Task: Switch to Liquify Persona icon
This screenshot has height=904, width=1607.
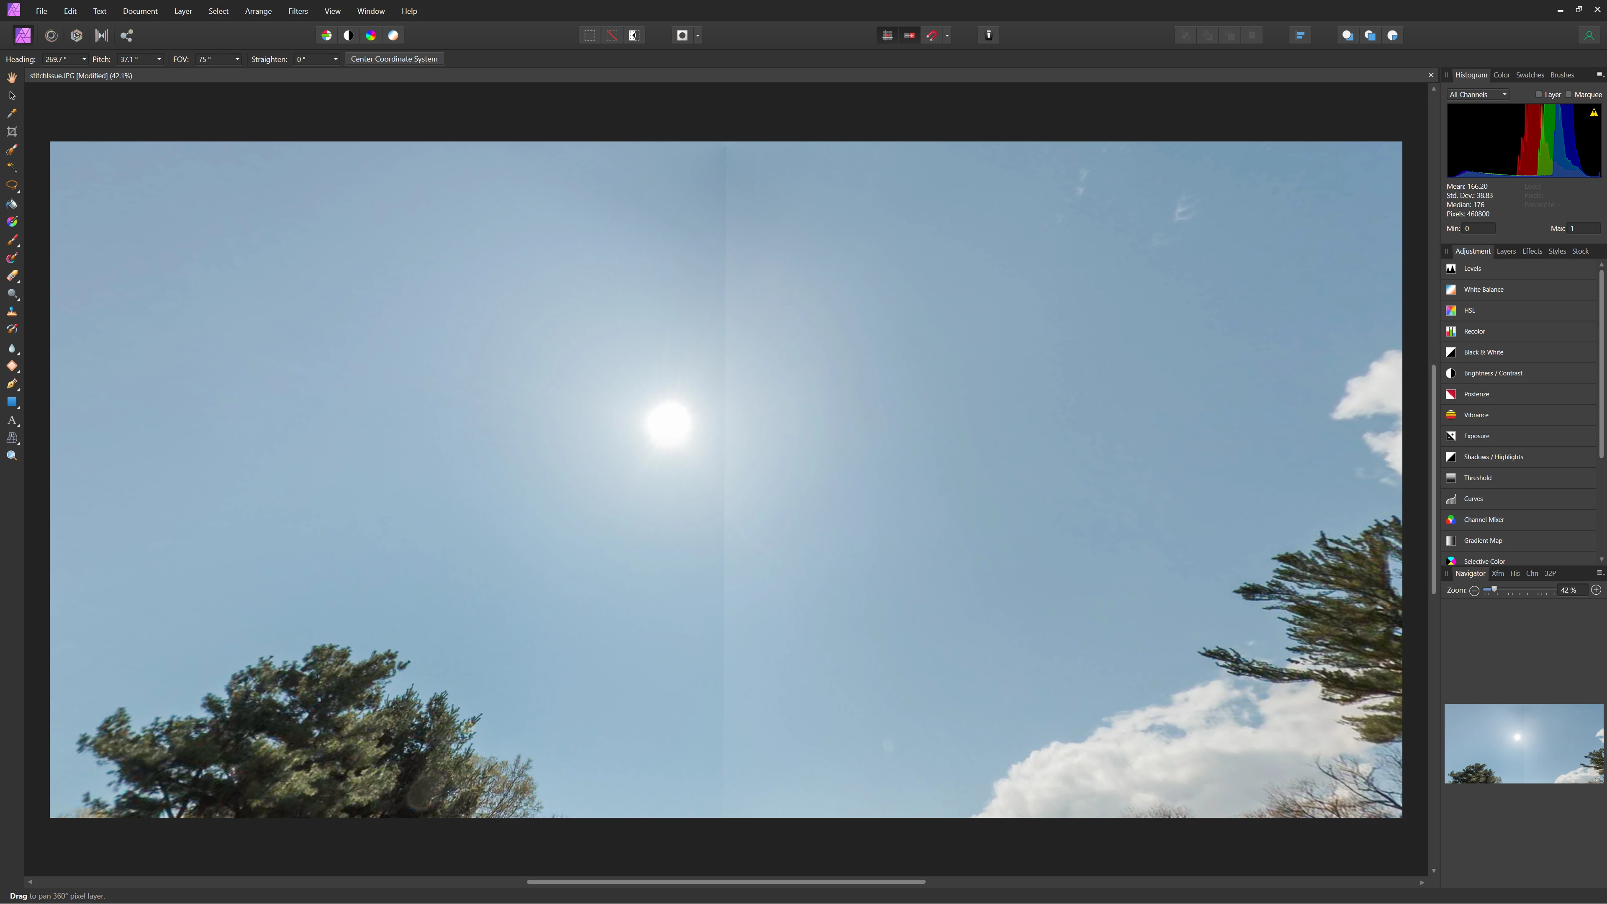Action: (x=52, y=36)
